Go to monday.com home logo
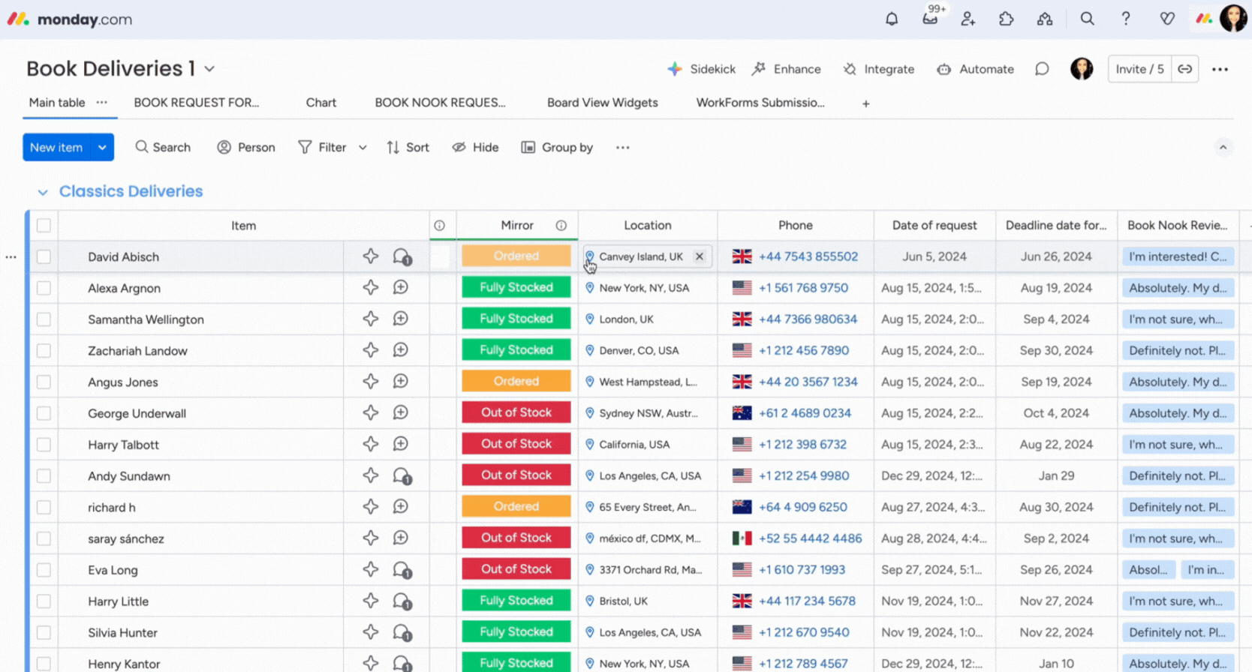This screenshot has width=1252, height=672. coord(70,19)
